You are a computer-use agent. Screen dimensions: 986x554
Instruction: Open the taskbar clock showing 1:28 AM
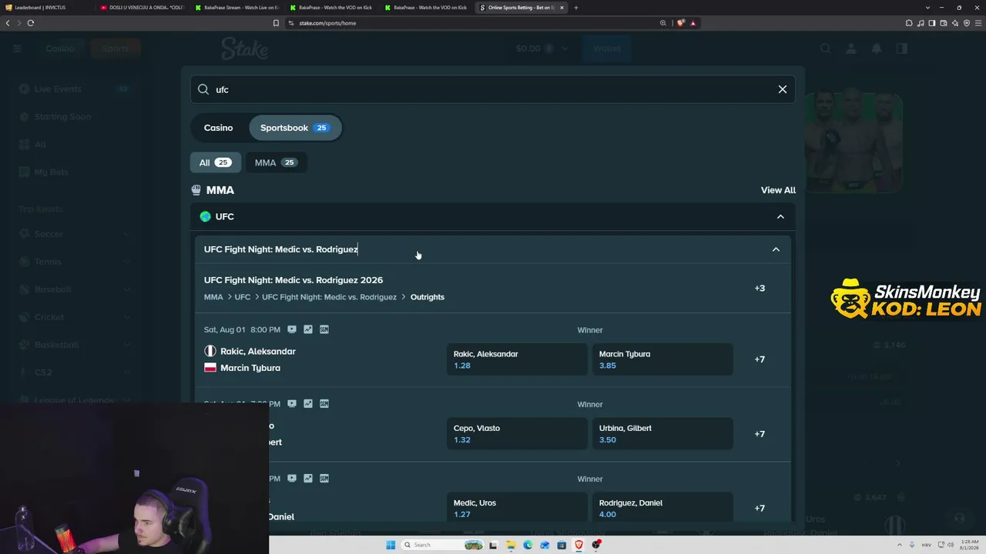pyautogui.click(x=970, y=545)
